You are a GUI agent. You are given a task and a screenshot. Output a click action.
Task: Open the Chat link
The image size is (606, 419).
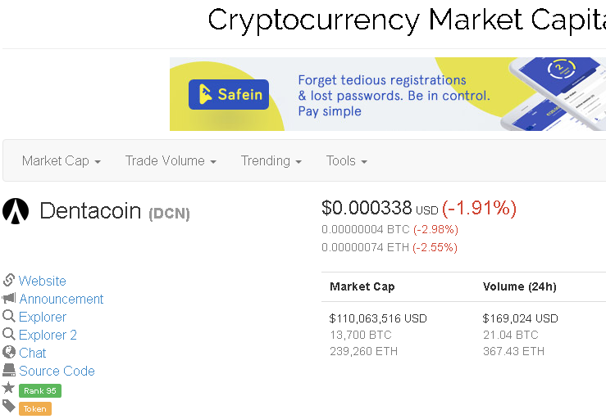[33, 353]
